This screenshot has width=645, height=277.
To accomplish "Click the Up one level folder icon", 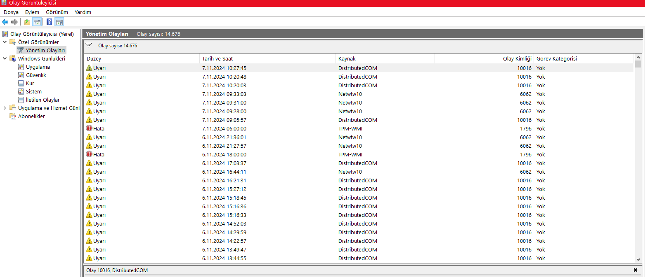I will pos(27,22).
